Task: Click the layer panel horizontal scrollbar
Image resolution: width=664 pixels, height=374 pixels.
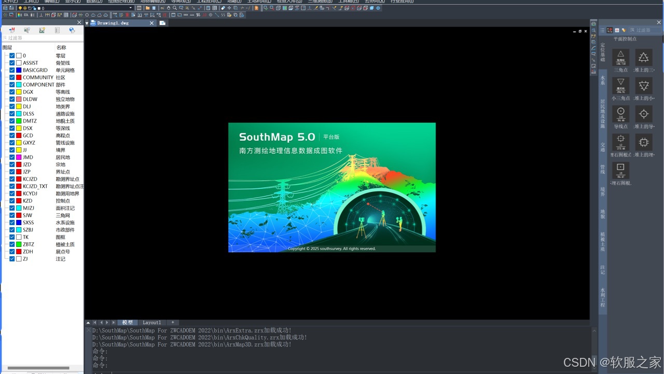Action: [37, 368]
